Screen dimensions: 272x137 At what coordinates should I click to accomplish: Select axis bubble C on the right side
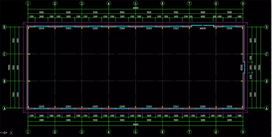tap(267, 54)
